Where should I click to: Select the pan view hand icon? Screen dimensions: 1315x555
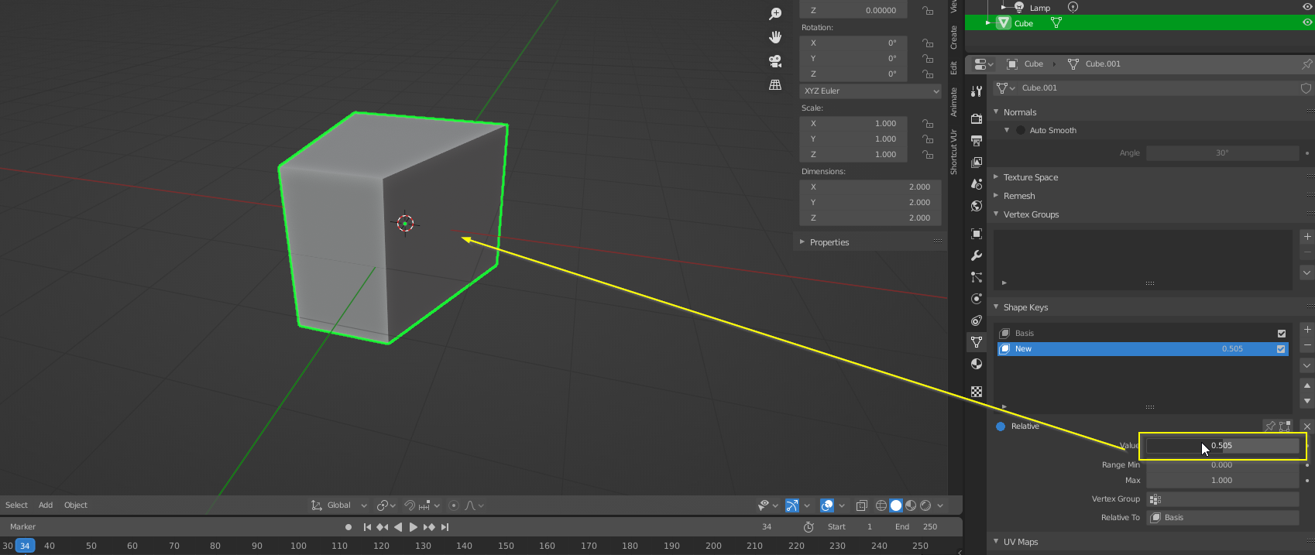tap(774, 37)
